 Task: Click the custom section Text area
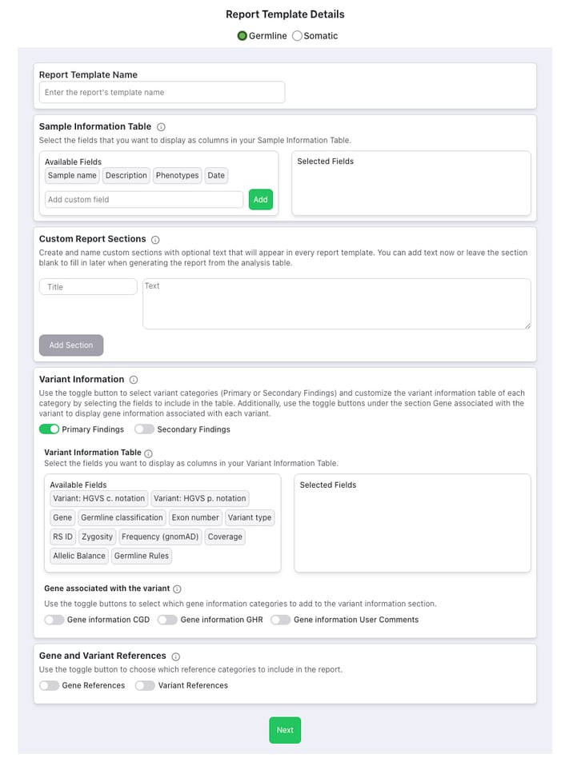337,304
